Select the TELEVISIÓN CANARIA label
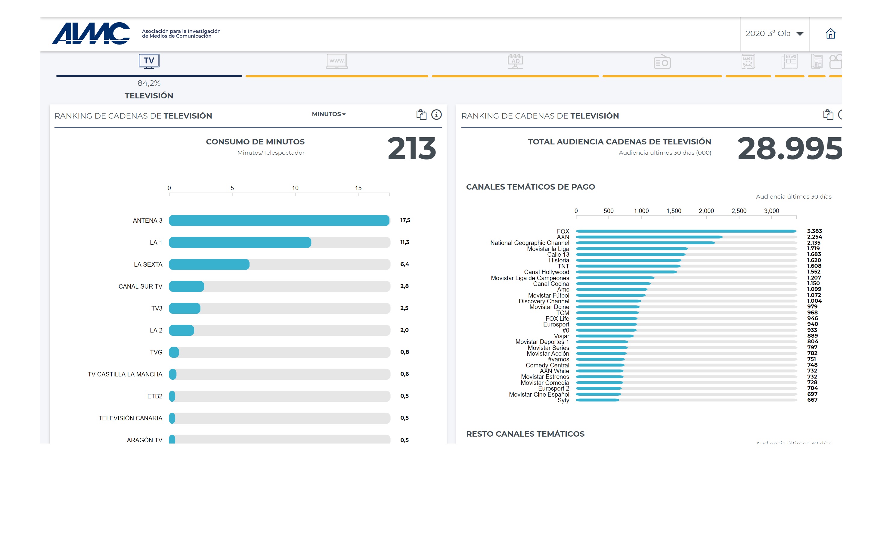The height and width of the screenshot is (535, 871). coord(130,418)
